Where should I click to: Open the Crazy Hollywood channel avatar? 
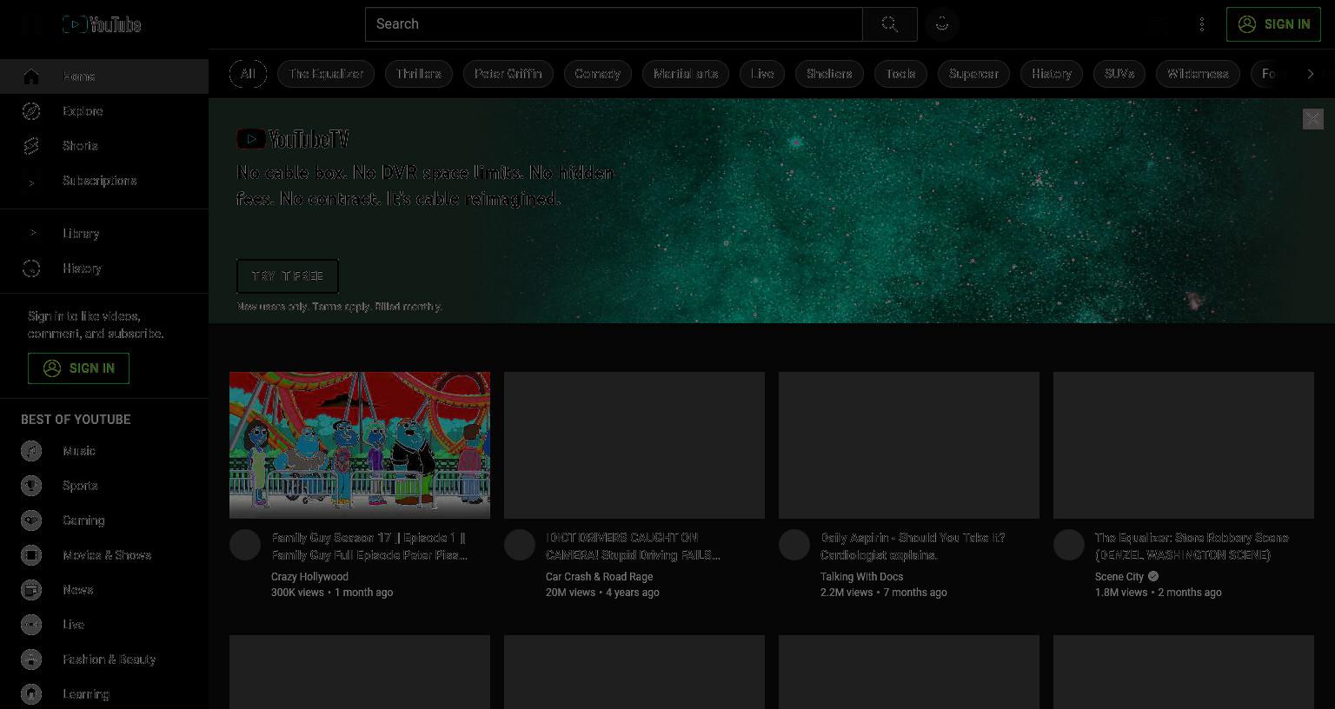245,545
